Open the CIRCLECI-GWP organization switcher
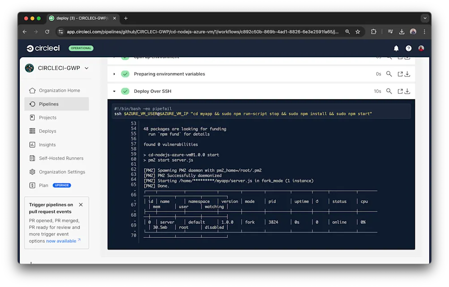This screenshot has width=449, height=287. tap(56, 68)
